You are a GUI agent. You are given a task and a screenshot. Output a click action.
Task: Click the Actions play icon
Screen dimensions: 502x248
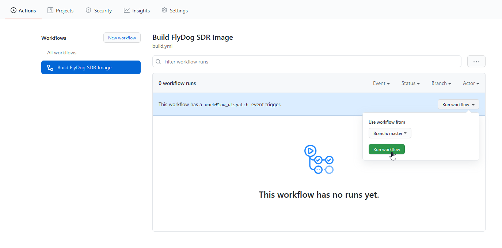click(14, 11)
